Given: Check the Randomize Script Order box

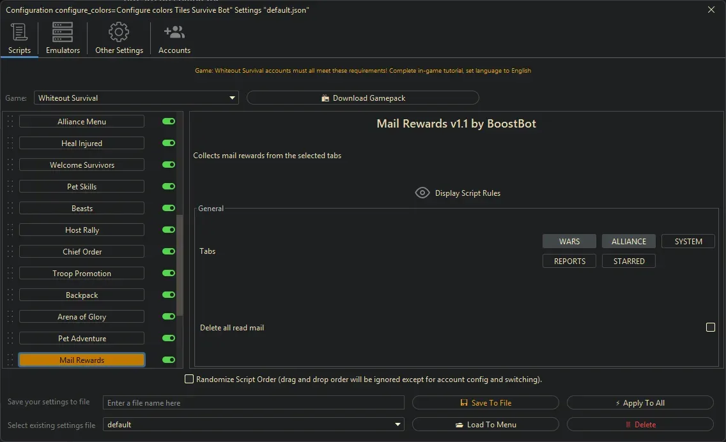Looking at the screenshot, I should [x=189, y=379].
